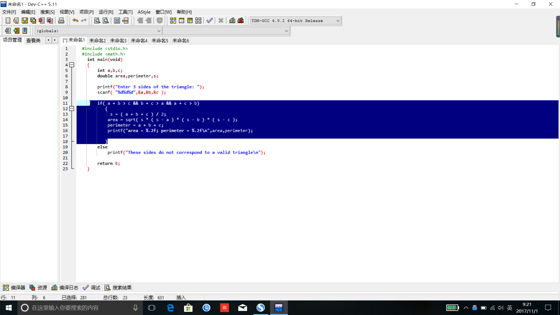Open the 编辑[E] menu
This screenshot has width=560, height=315.
point(28,12)
